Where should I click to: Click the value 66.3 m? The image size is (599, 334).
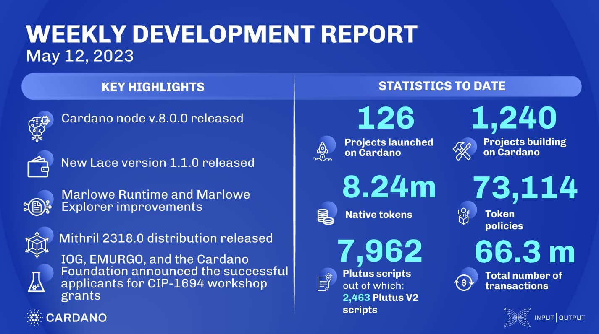coord(525,251)
